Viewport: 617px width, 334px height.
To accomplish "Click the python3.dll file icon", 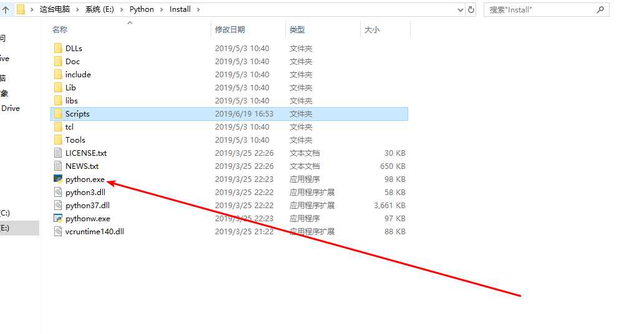I will click(x=58, y=193).
